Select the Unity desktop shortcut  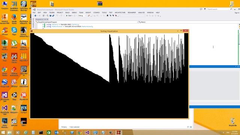point(14,96)
